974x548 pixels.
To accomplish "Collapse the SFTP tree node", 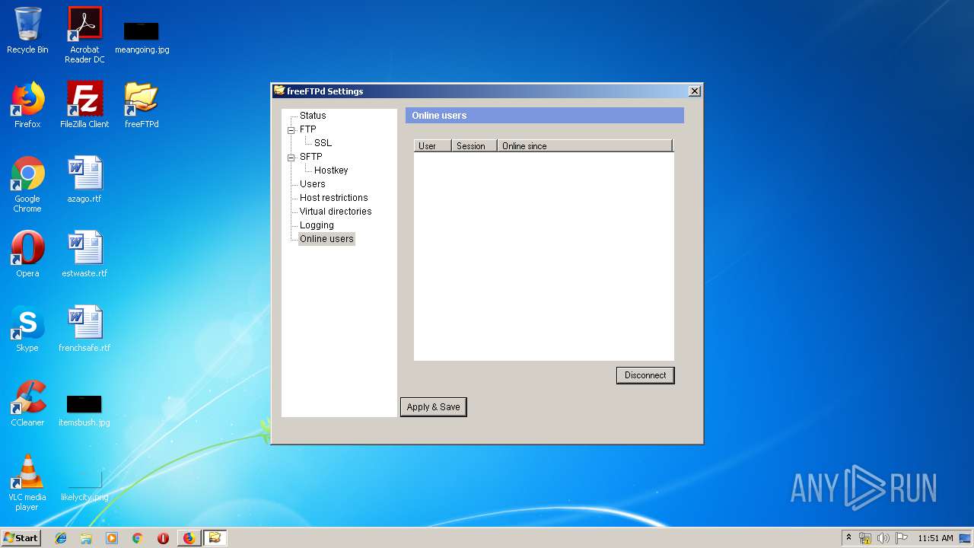I will coord(291,158).
